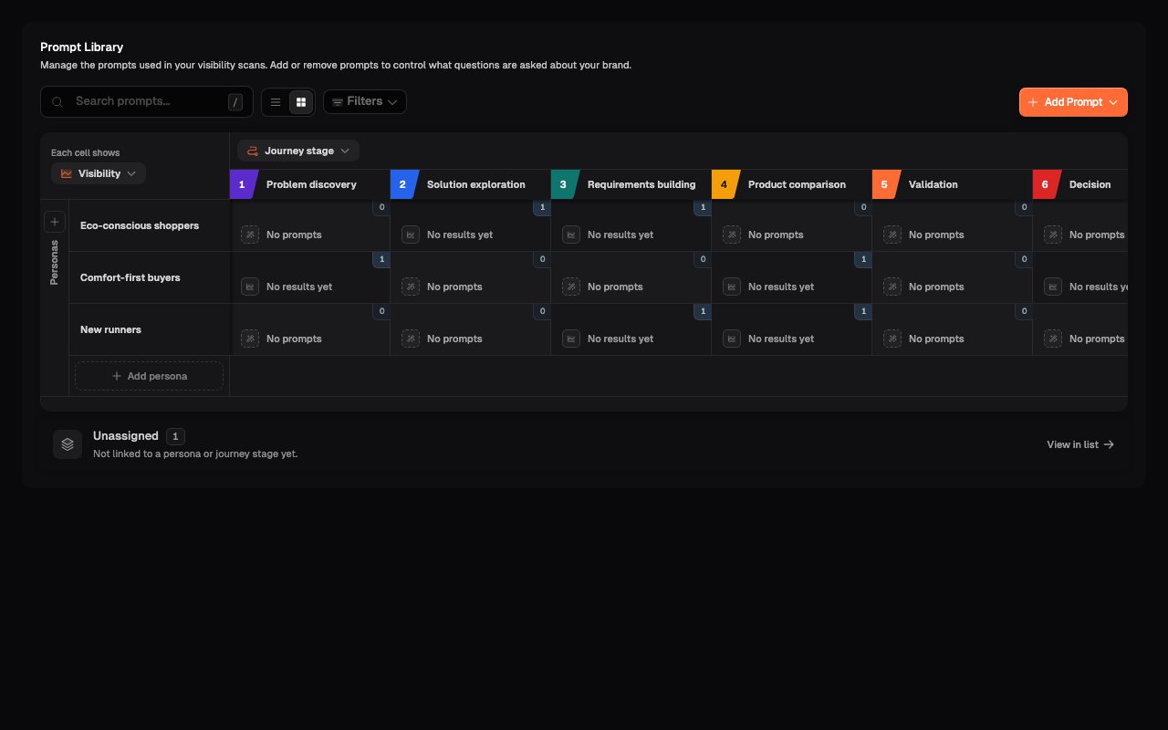Click the chevron on Add Prompt button

(x=1113, y=102)
